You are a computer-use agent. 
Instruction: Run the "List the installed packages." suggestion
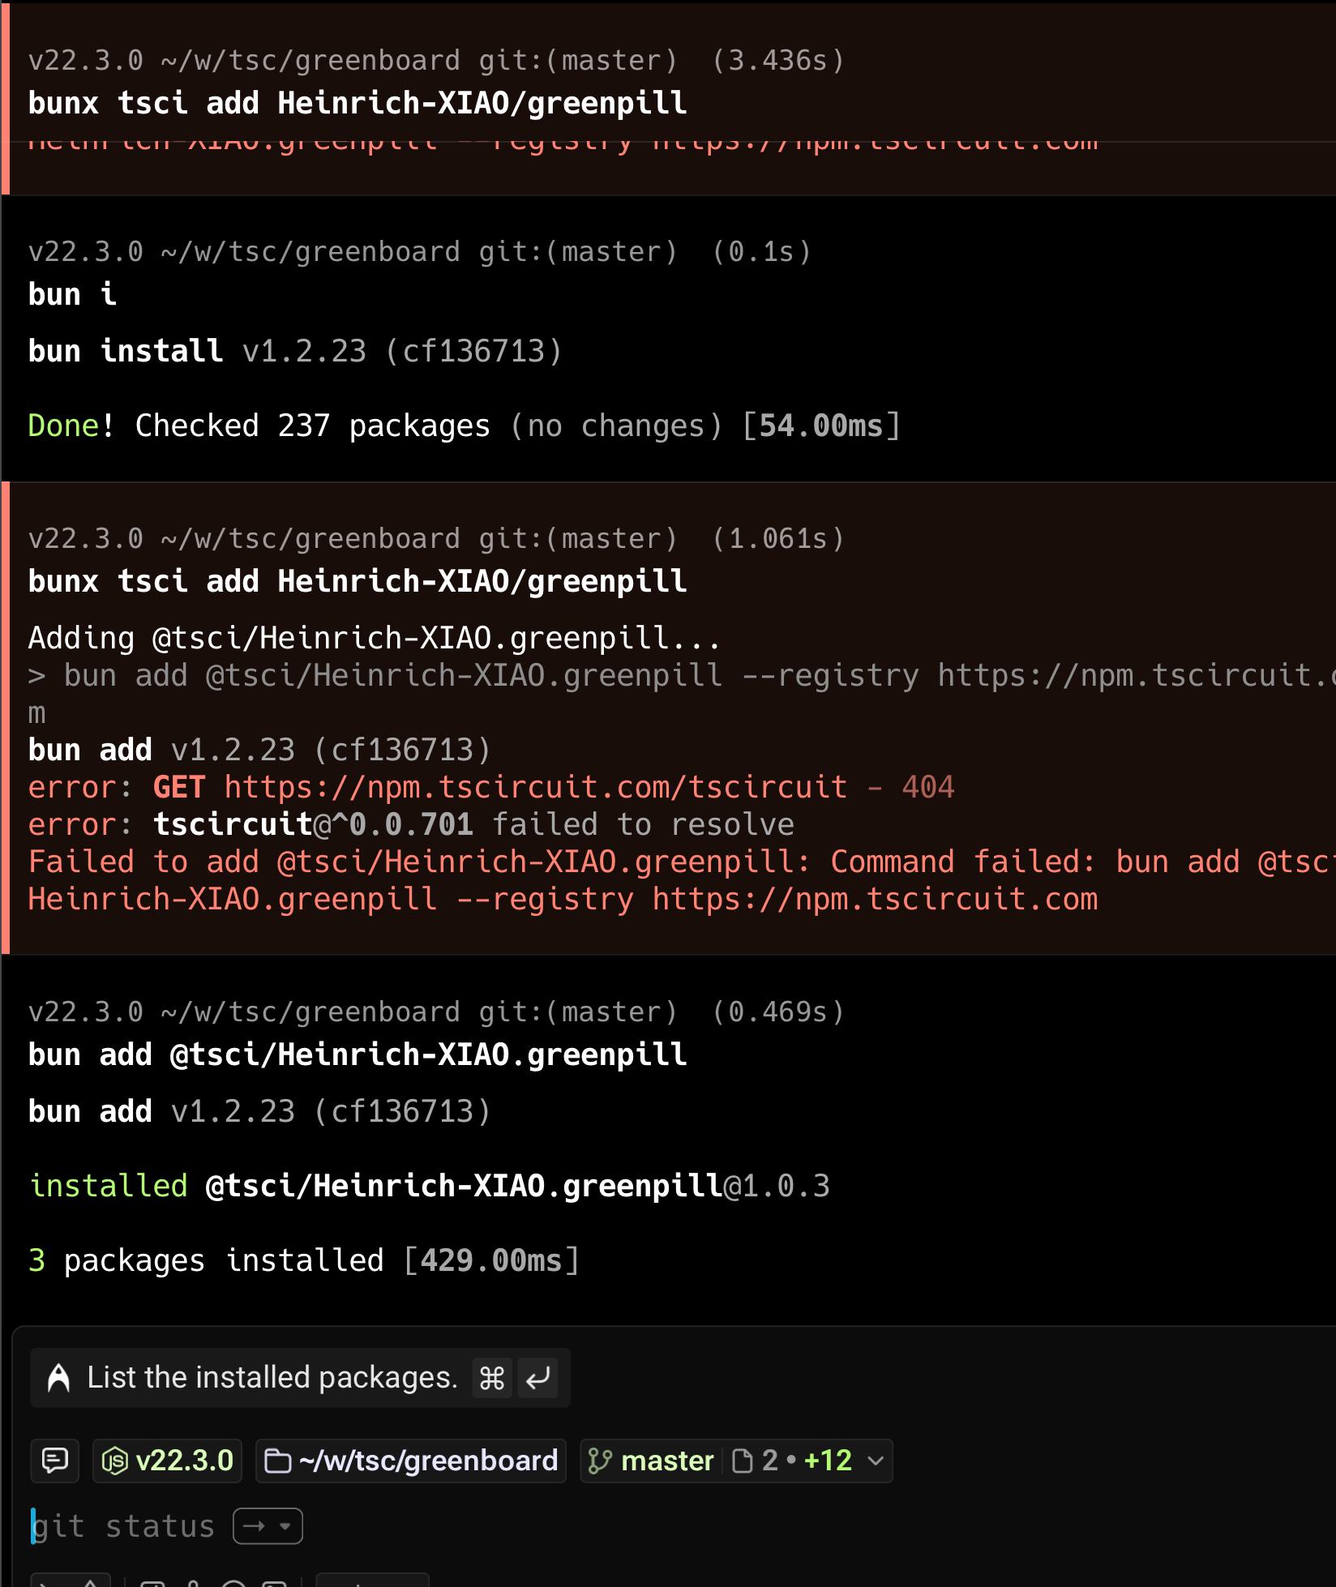tap(272, 1378)
